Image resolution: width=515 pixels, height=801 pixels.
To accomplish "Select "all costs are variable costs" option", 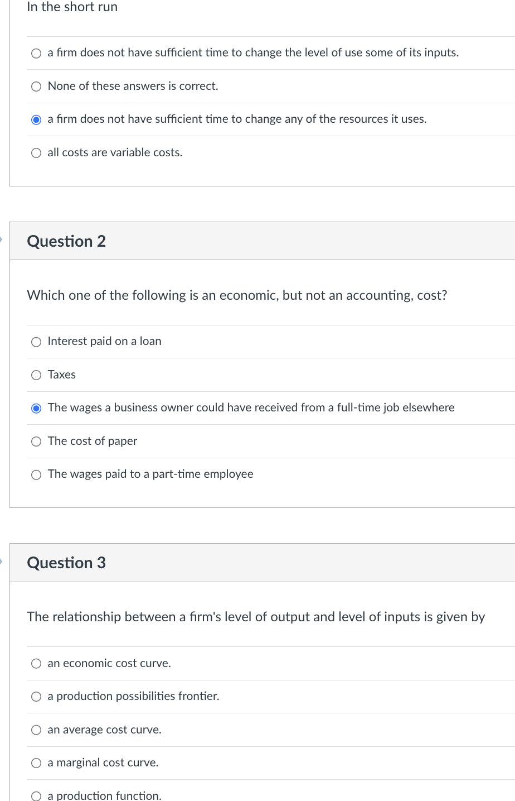I will point(36,152).
